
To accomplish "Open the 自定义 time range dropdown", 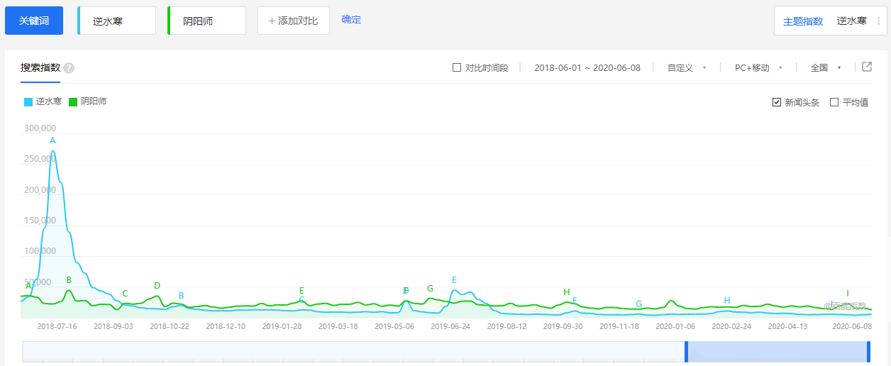I will point(686,68).
